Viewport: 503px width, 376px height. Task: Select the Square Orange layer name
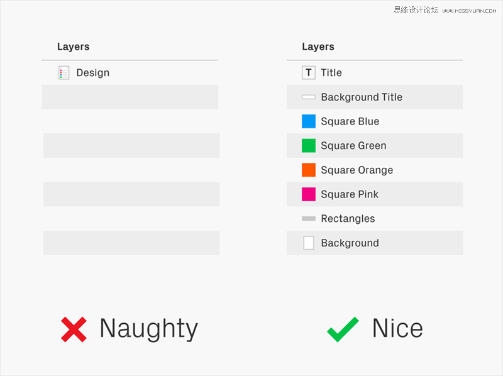357,170
